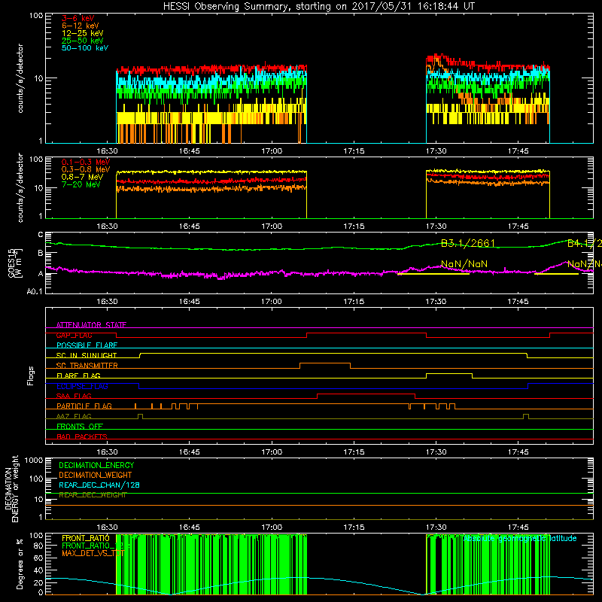This screenshot has height=602, width=602.
Task: Select the yellow '12-25 keV' legend entry
Action: click(x=82, y=33)
